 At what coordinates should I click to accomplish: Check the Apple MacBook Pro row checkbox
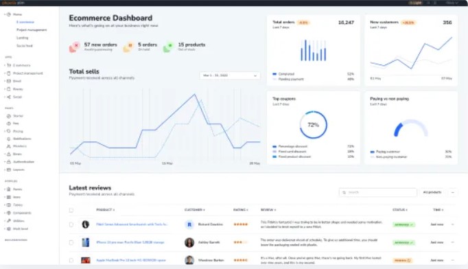pos(71,260)
